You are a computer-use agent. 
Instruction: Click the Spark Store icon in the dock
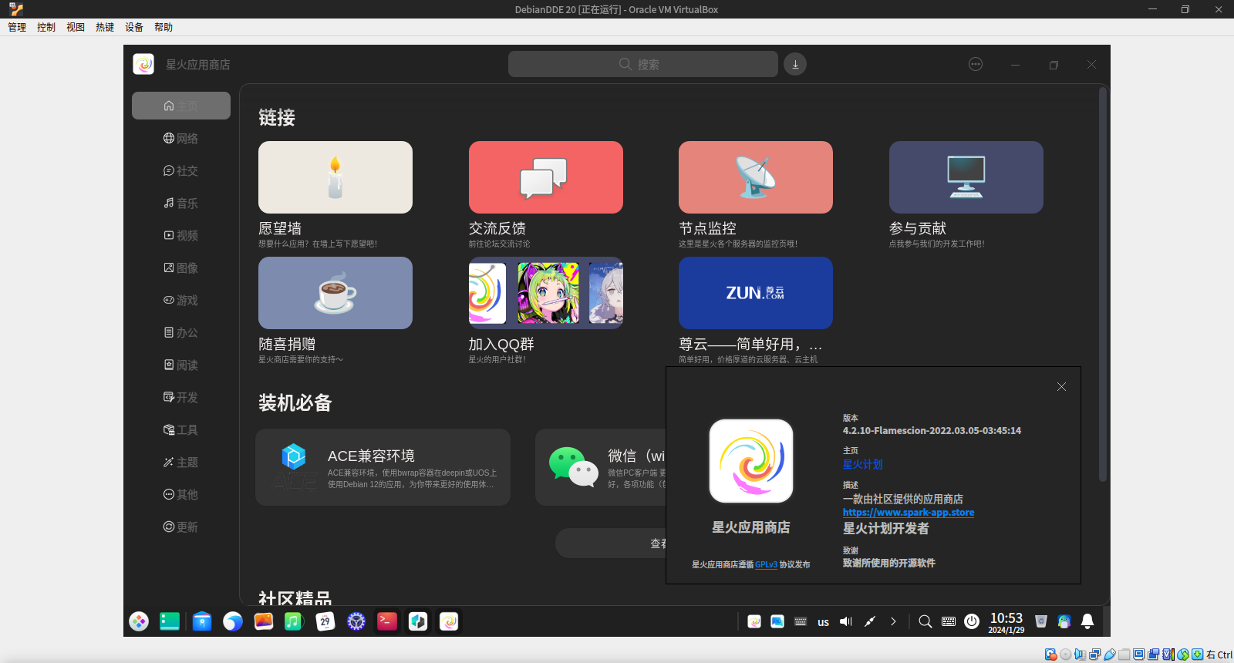[x=449, y=621]
